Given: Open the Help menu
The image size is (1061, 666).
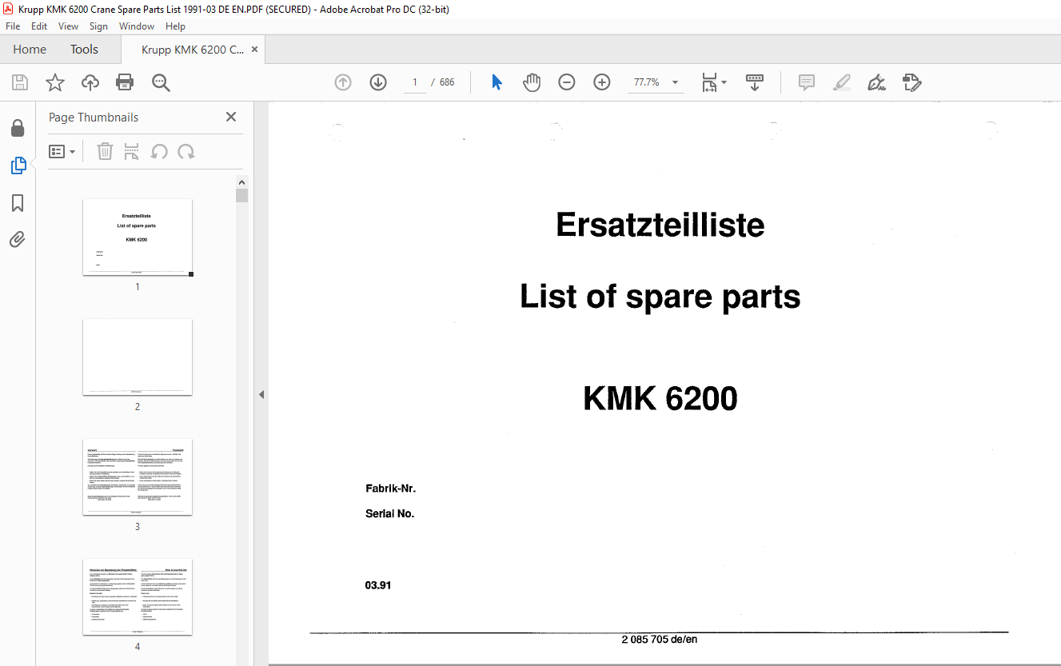Looking at the screenshot, I should click(175, 26).
